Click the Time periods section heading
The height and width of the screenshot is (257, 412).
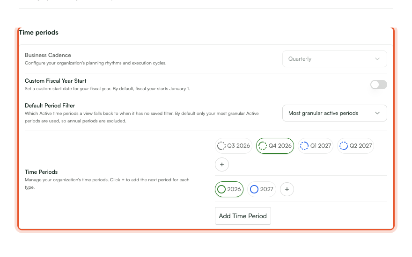click(x=38, y=32)
